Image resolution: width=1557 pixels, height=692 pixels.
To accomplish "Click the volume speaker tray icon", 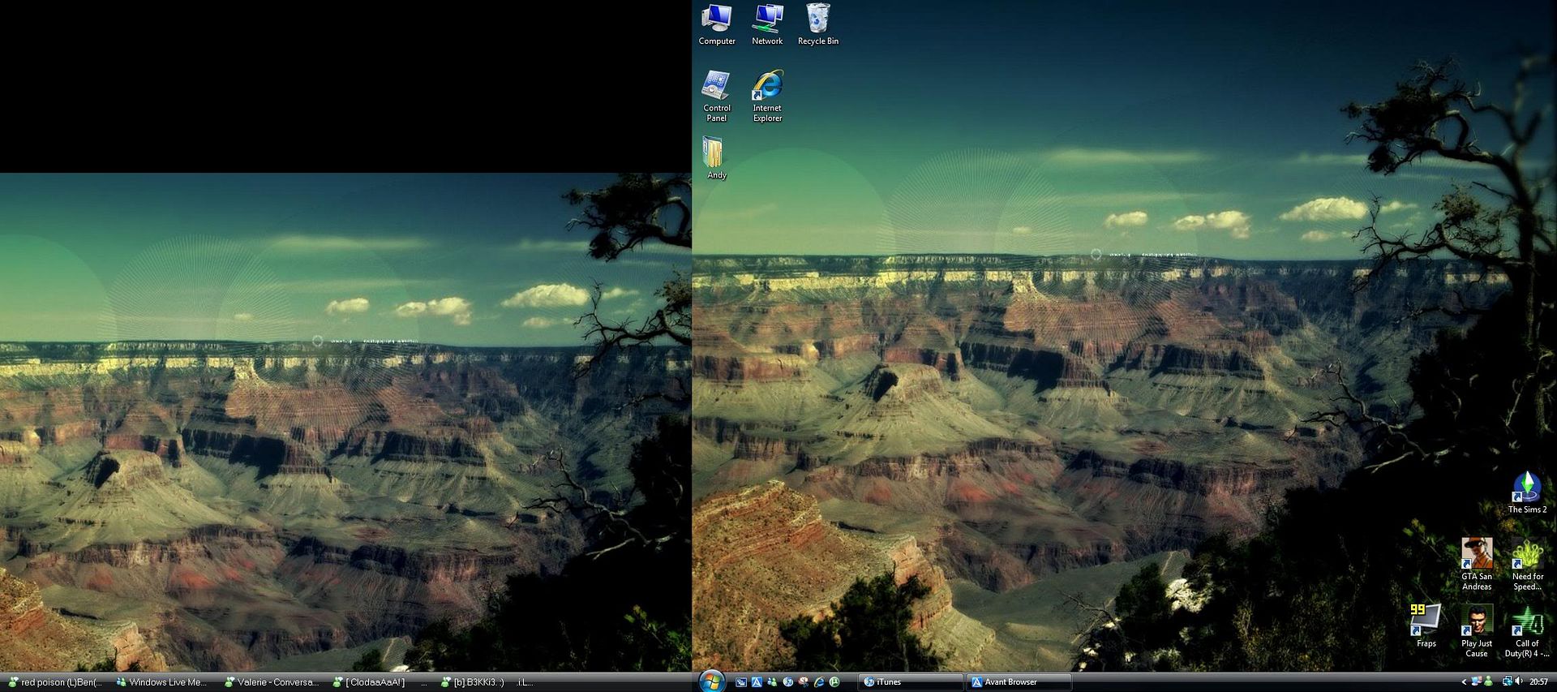I will click(x=1518, y=681).
